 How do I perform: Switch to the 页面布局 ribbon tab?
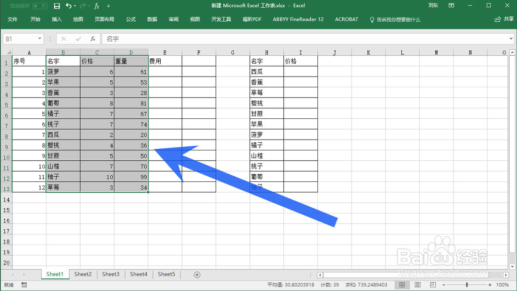104,19
